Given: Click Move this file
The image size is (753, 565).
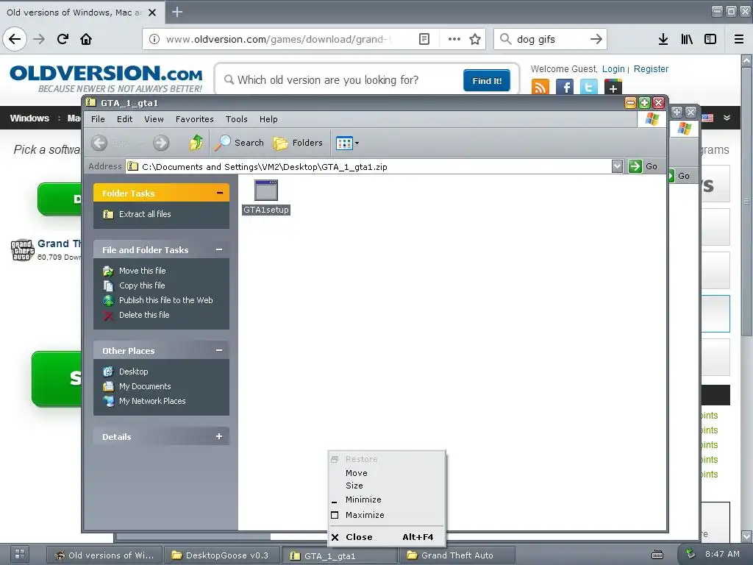Looking at the screenshot, I should [x=142, y=271].
